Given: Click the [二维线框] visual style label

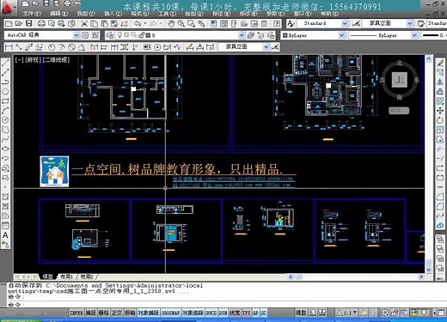Looking at the screenshot, I should [x=56, y=60].
